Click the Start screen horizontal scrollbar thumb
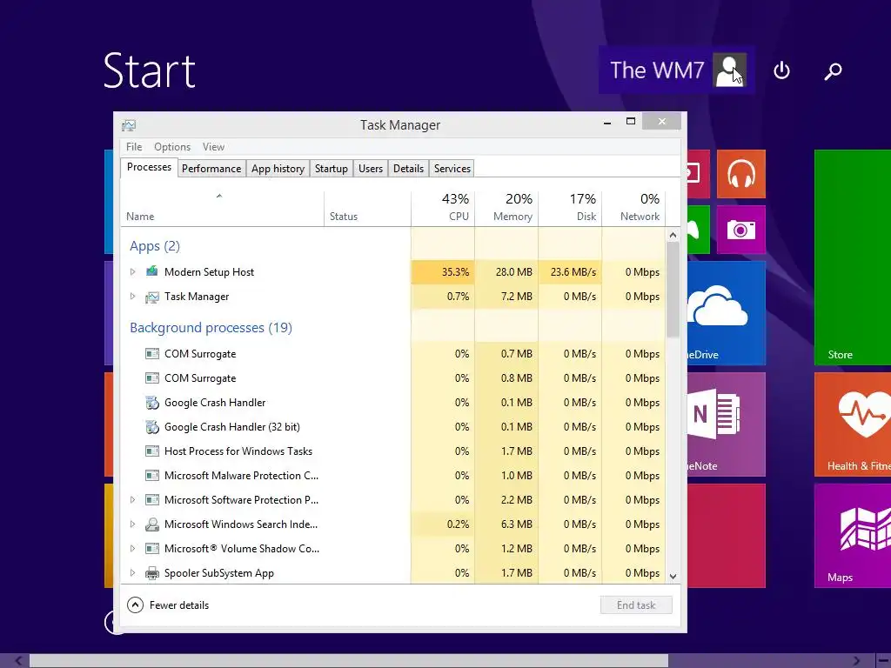891x668 pixels. click(x=349, y=661)
